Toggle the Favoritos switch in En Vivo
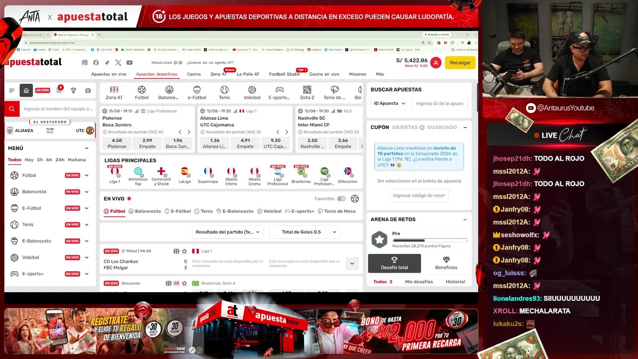Screen dimensions: 638x359 click(341, 198)
